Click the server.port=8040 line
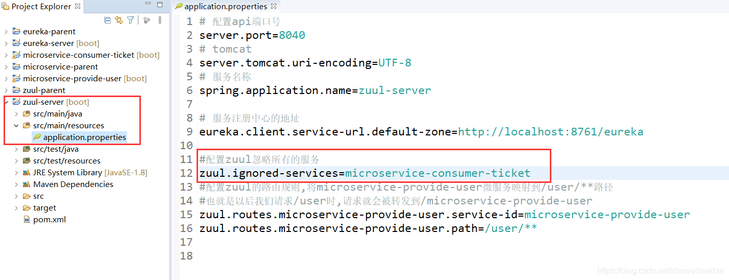Viewport: 729px width, 280px height. (x=252, y=35)
